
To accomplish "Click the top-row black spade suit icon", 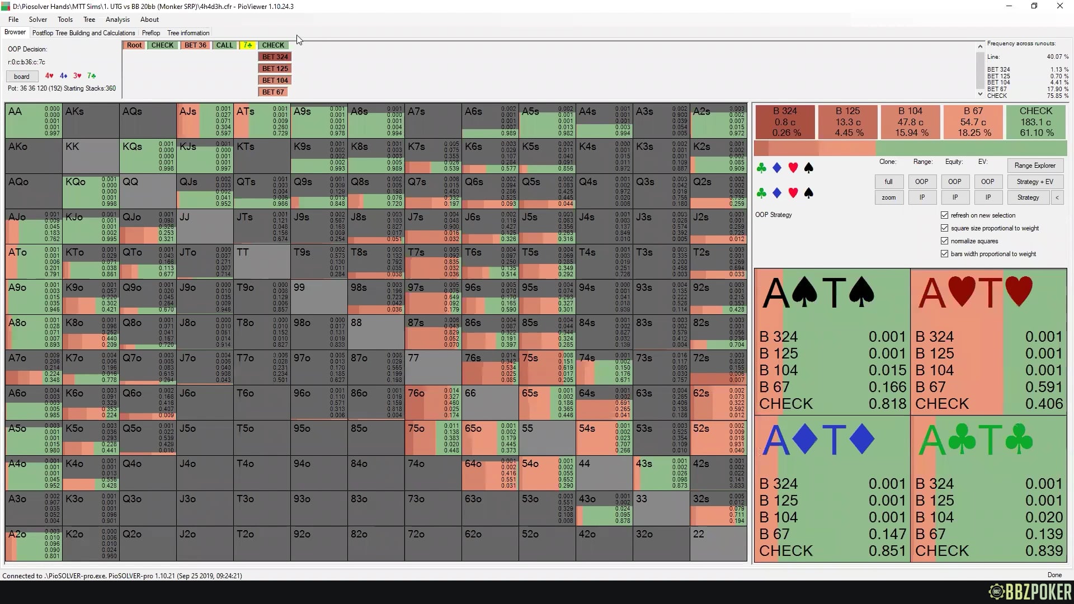I will coord(808,168).
